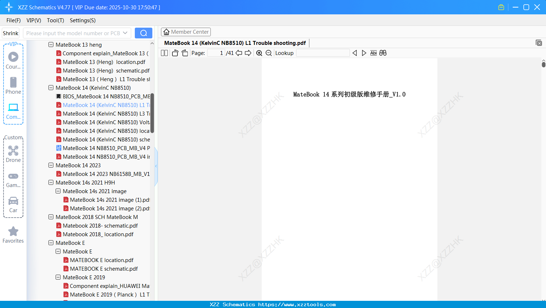Open MateBook 14 (KelvinC NB8510) location file
The width and height of the screenshot is (546, 308).
click(x=103, y=131)
